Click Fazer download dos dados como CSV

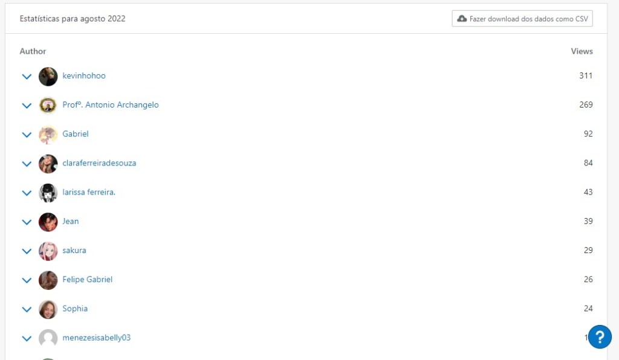click(522, 19)
